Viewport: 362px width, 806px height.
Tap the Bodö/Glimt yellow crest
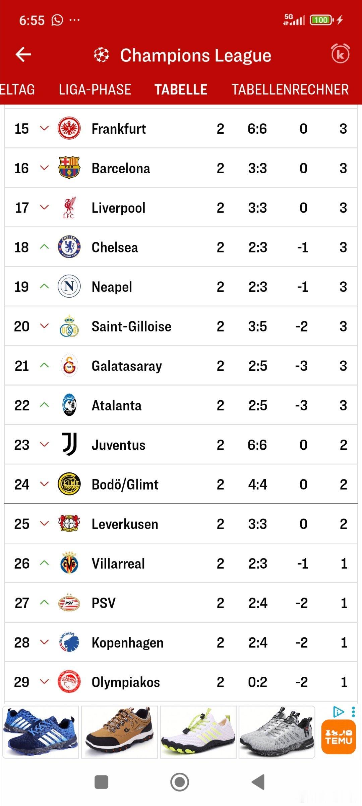click(69, 484)
